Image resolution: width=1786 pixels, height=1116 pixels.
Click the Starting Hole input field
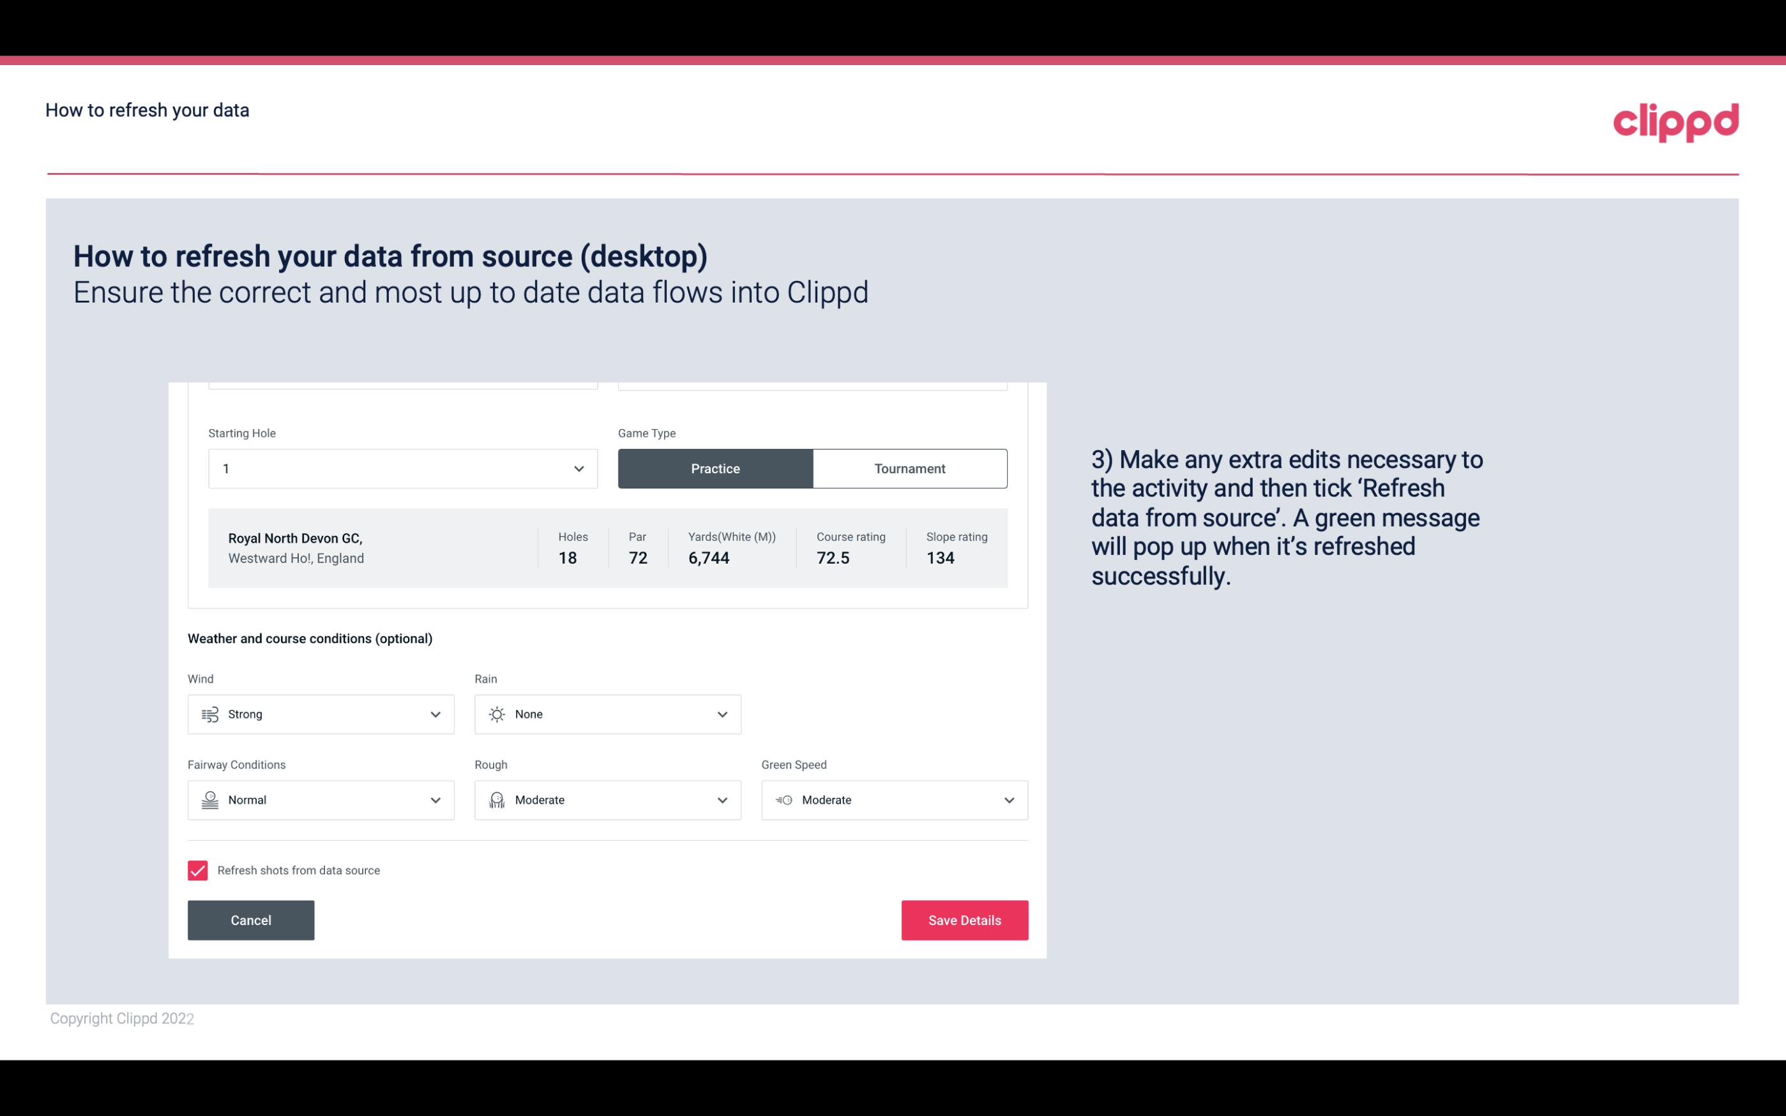tap(401, 468)
